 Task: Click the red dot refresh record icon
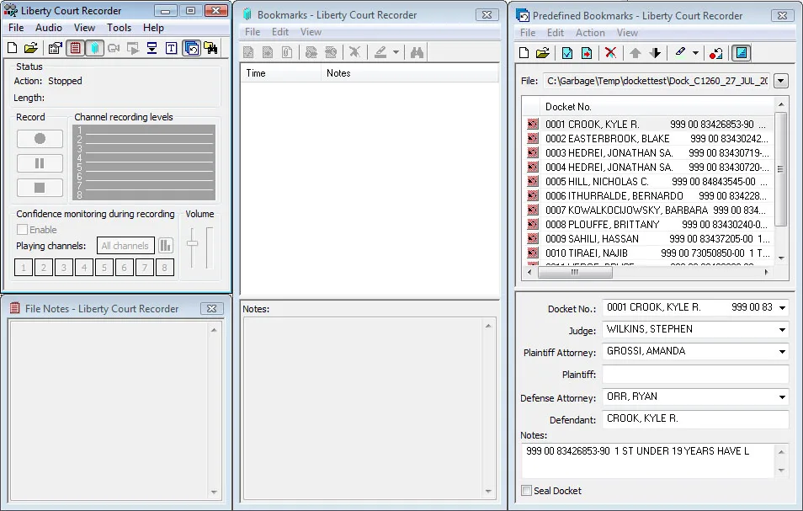click(716, 53)
